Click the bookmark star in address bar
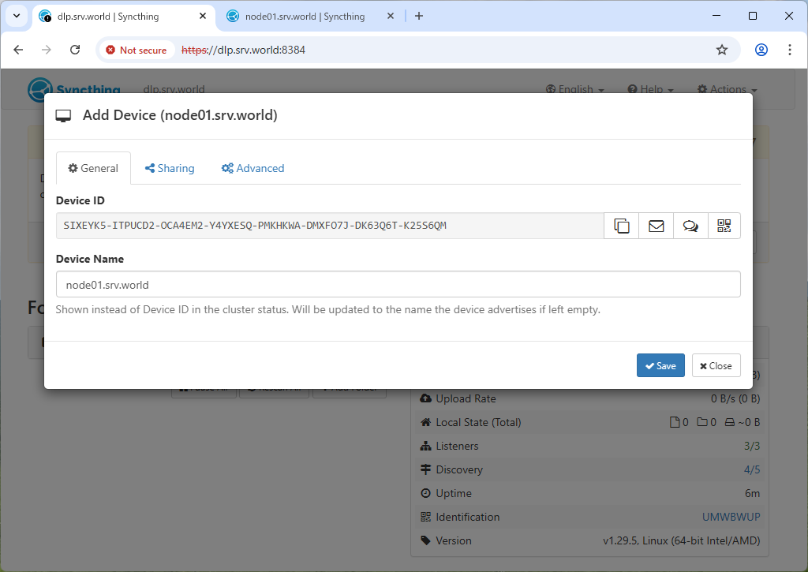This screenshot has width=808, height=572. (721, 50)
